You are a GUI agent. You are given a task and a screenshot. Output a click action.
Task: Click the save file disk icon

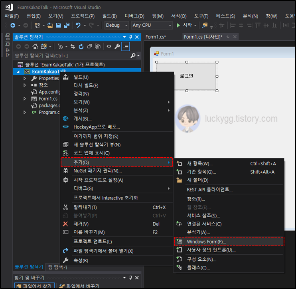tap(59, 25)
